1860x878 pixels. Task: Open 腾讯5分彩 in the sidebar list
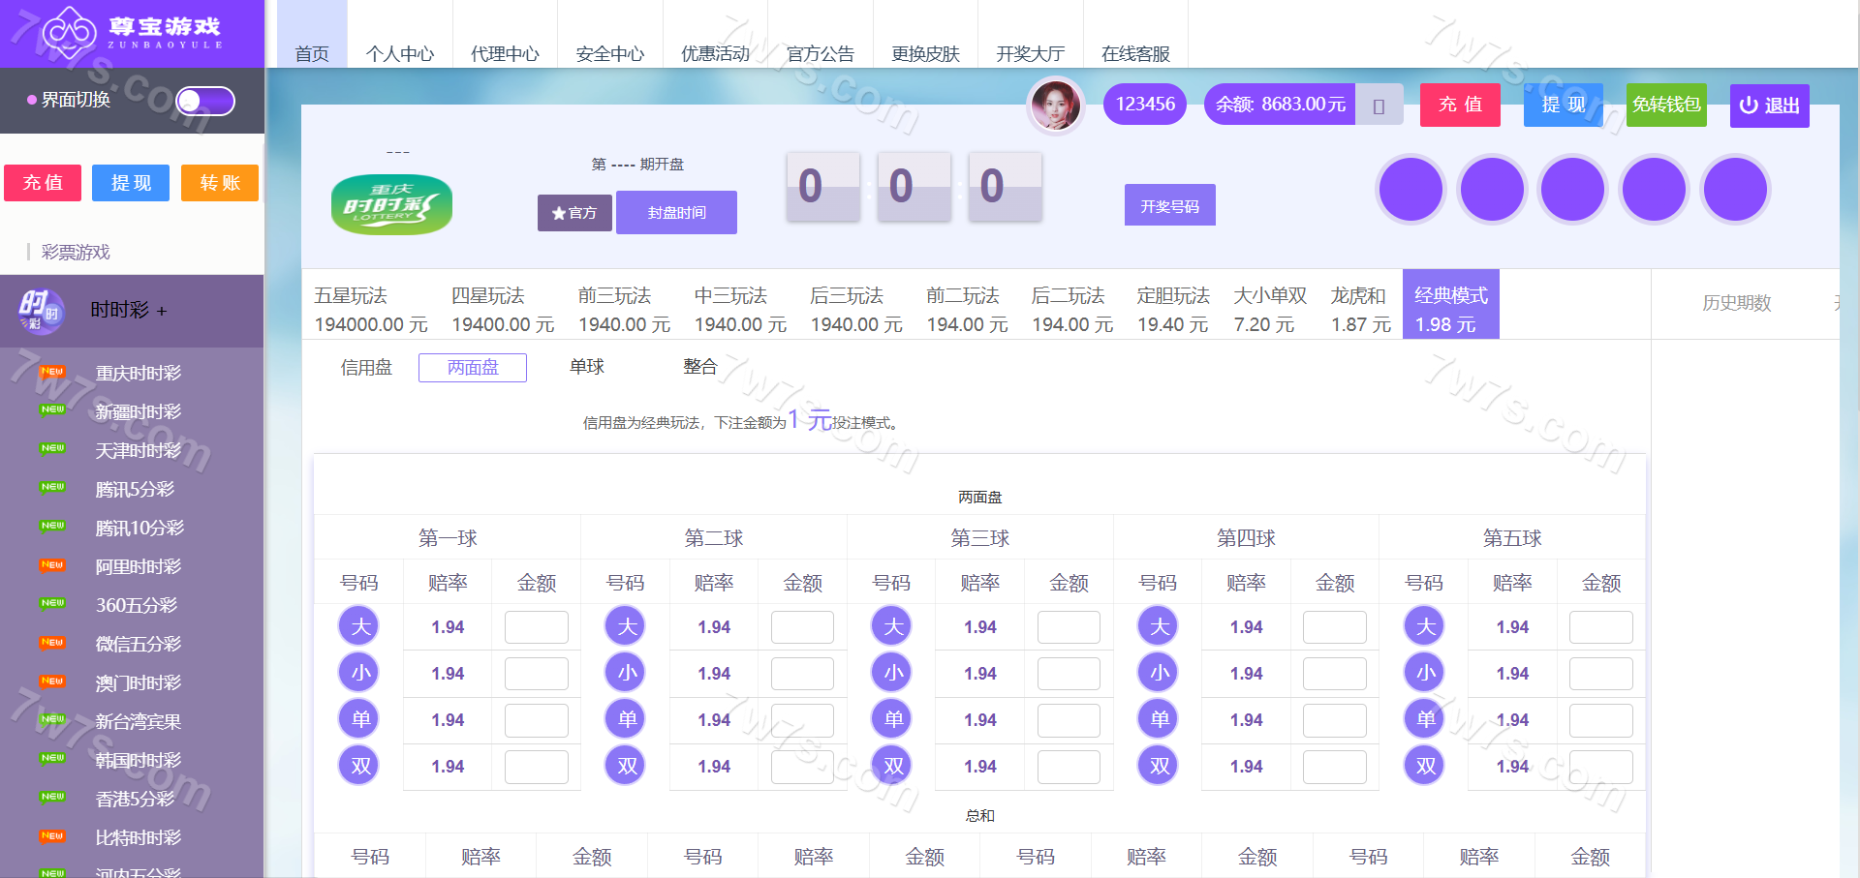point(135,490)
